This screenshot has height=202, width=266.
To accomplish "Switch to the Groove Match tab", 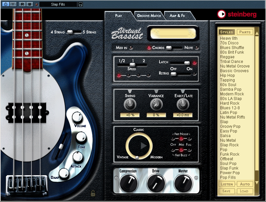I will pos(149,16).
